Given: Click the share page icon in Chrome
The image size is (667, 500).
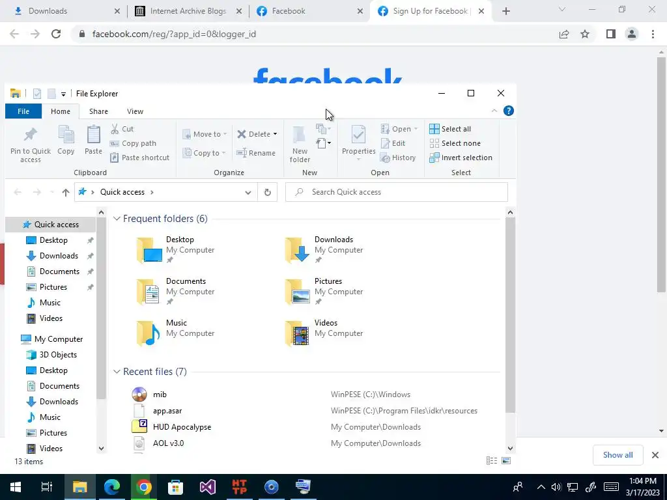Looking at the screenshot, I should point(564,34).
